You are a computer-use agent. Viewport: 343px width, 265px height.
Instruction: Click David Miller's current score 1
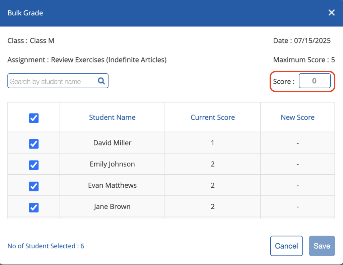tap(212, 143)
